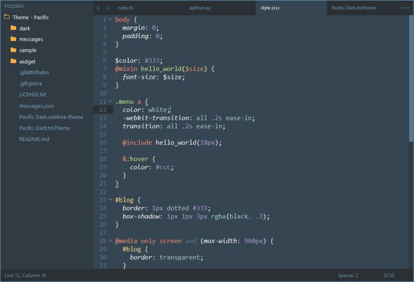
Task: Click 'border: transparent;' on line 30
Action: tap(167, 257)
